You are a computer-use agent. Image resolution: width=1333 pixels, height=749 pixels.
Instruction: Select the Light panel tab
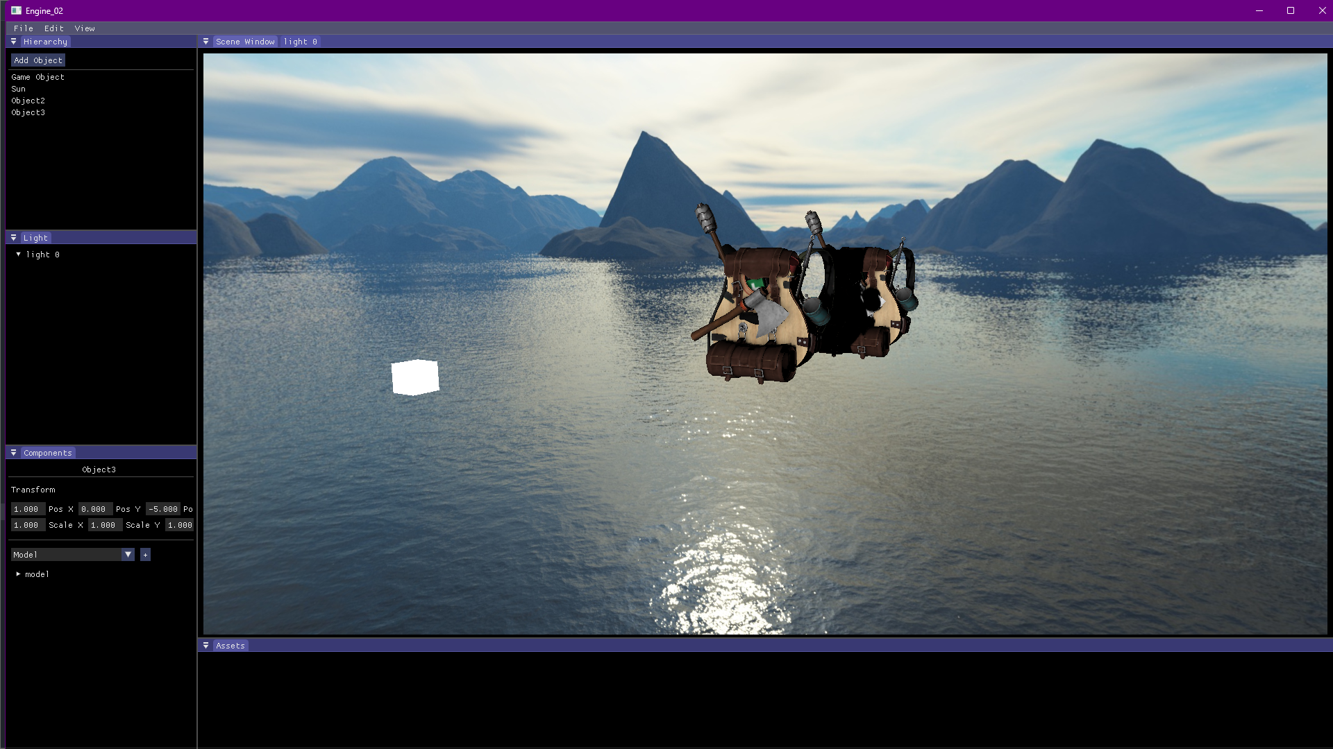click(x=35, y=238)
